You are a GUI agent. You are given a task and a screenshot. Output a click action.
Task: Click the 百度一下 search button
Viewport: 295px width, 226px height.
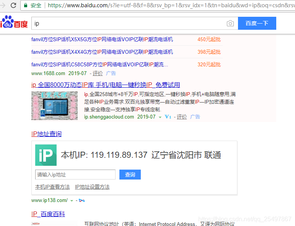click(257, 23)
